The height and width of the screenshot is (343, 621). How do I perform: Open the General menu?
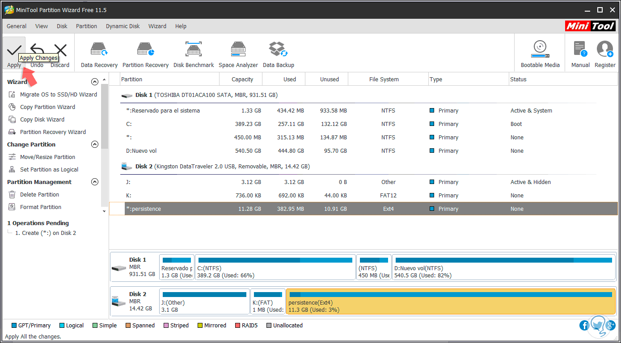(17, 26)
